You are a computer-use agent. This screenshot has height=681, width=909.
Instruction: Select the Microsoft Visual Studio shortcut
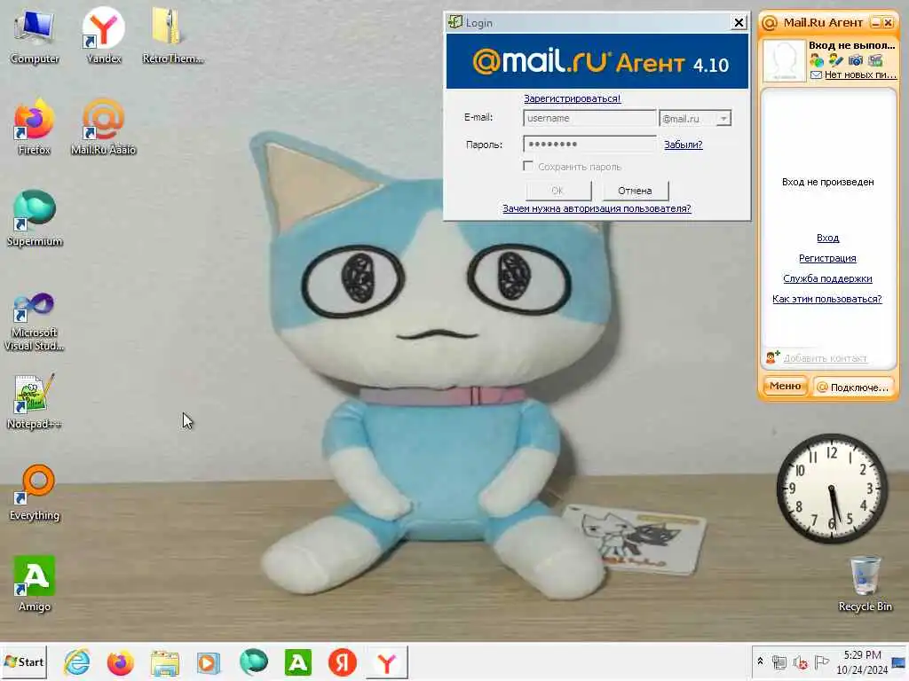click(x=35, y=322)
